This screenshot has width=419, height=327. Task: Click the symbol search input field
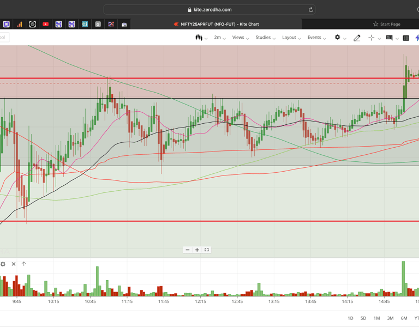pyautogui.click(x=4, y=38)
